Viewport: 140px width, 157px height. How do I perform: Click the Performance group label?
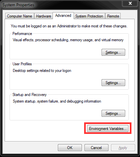point(22,34)
